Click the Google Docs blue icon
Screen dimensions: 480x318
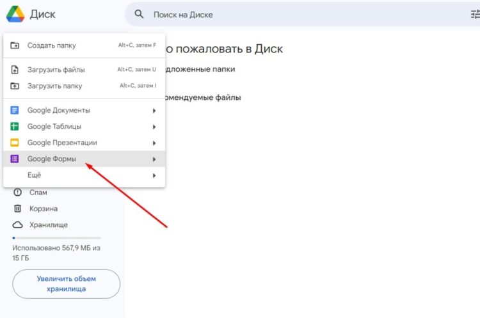[x=15, y=110]
